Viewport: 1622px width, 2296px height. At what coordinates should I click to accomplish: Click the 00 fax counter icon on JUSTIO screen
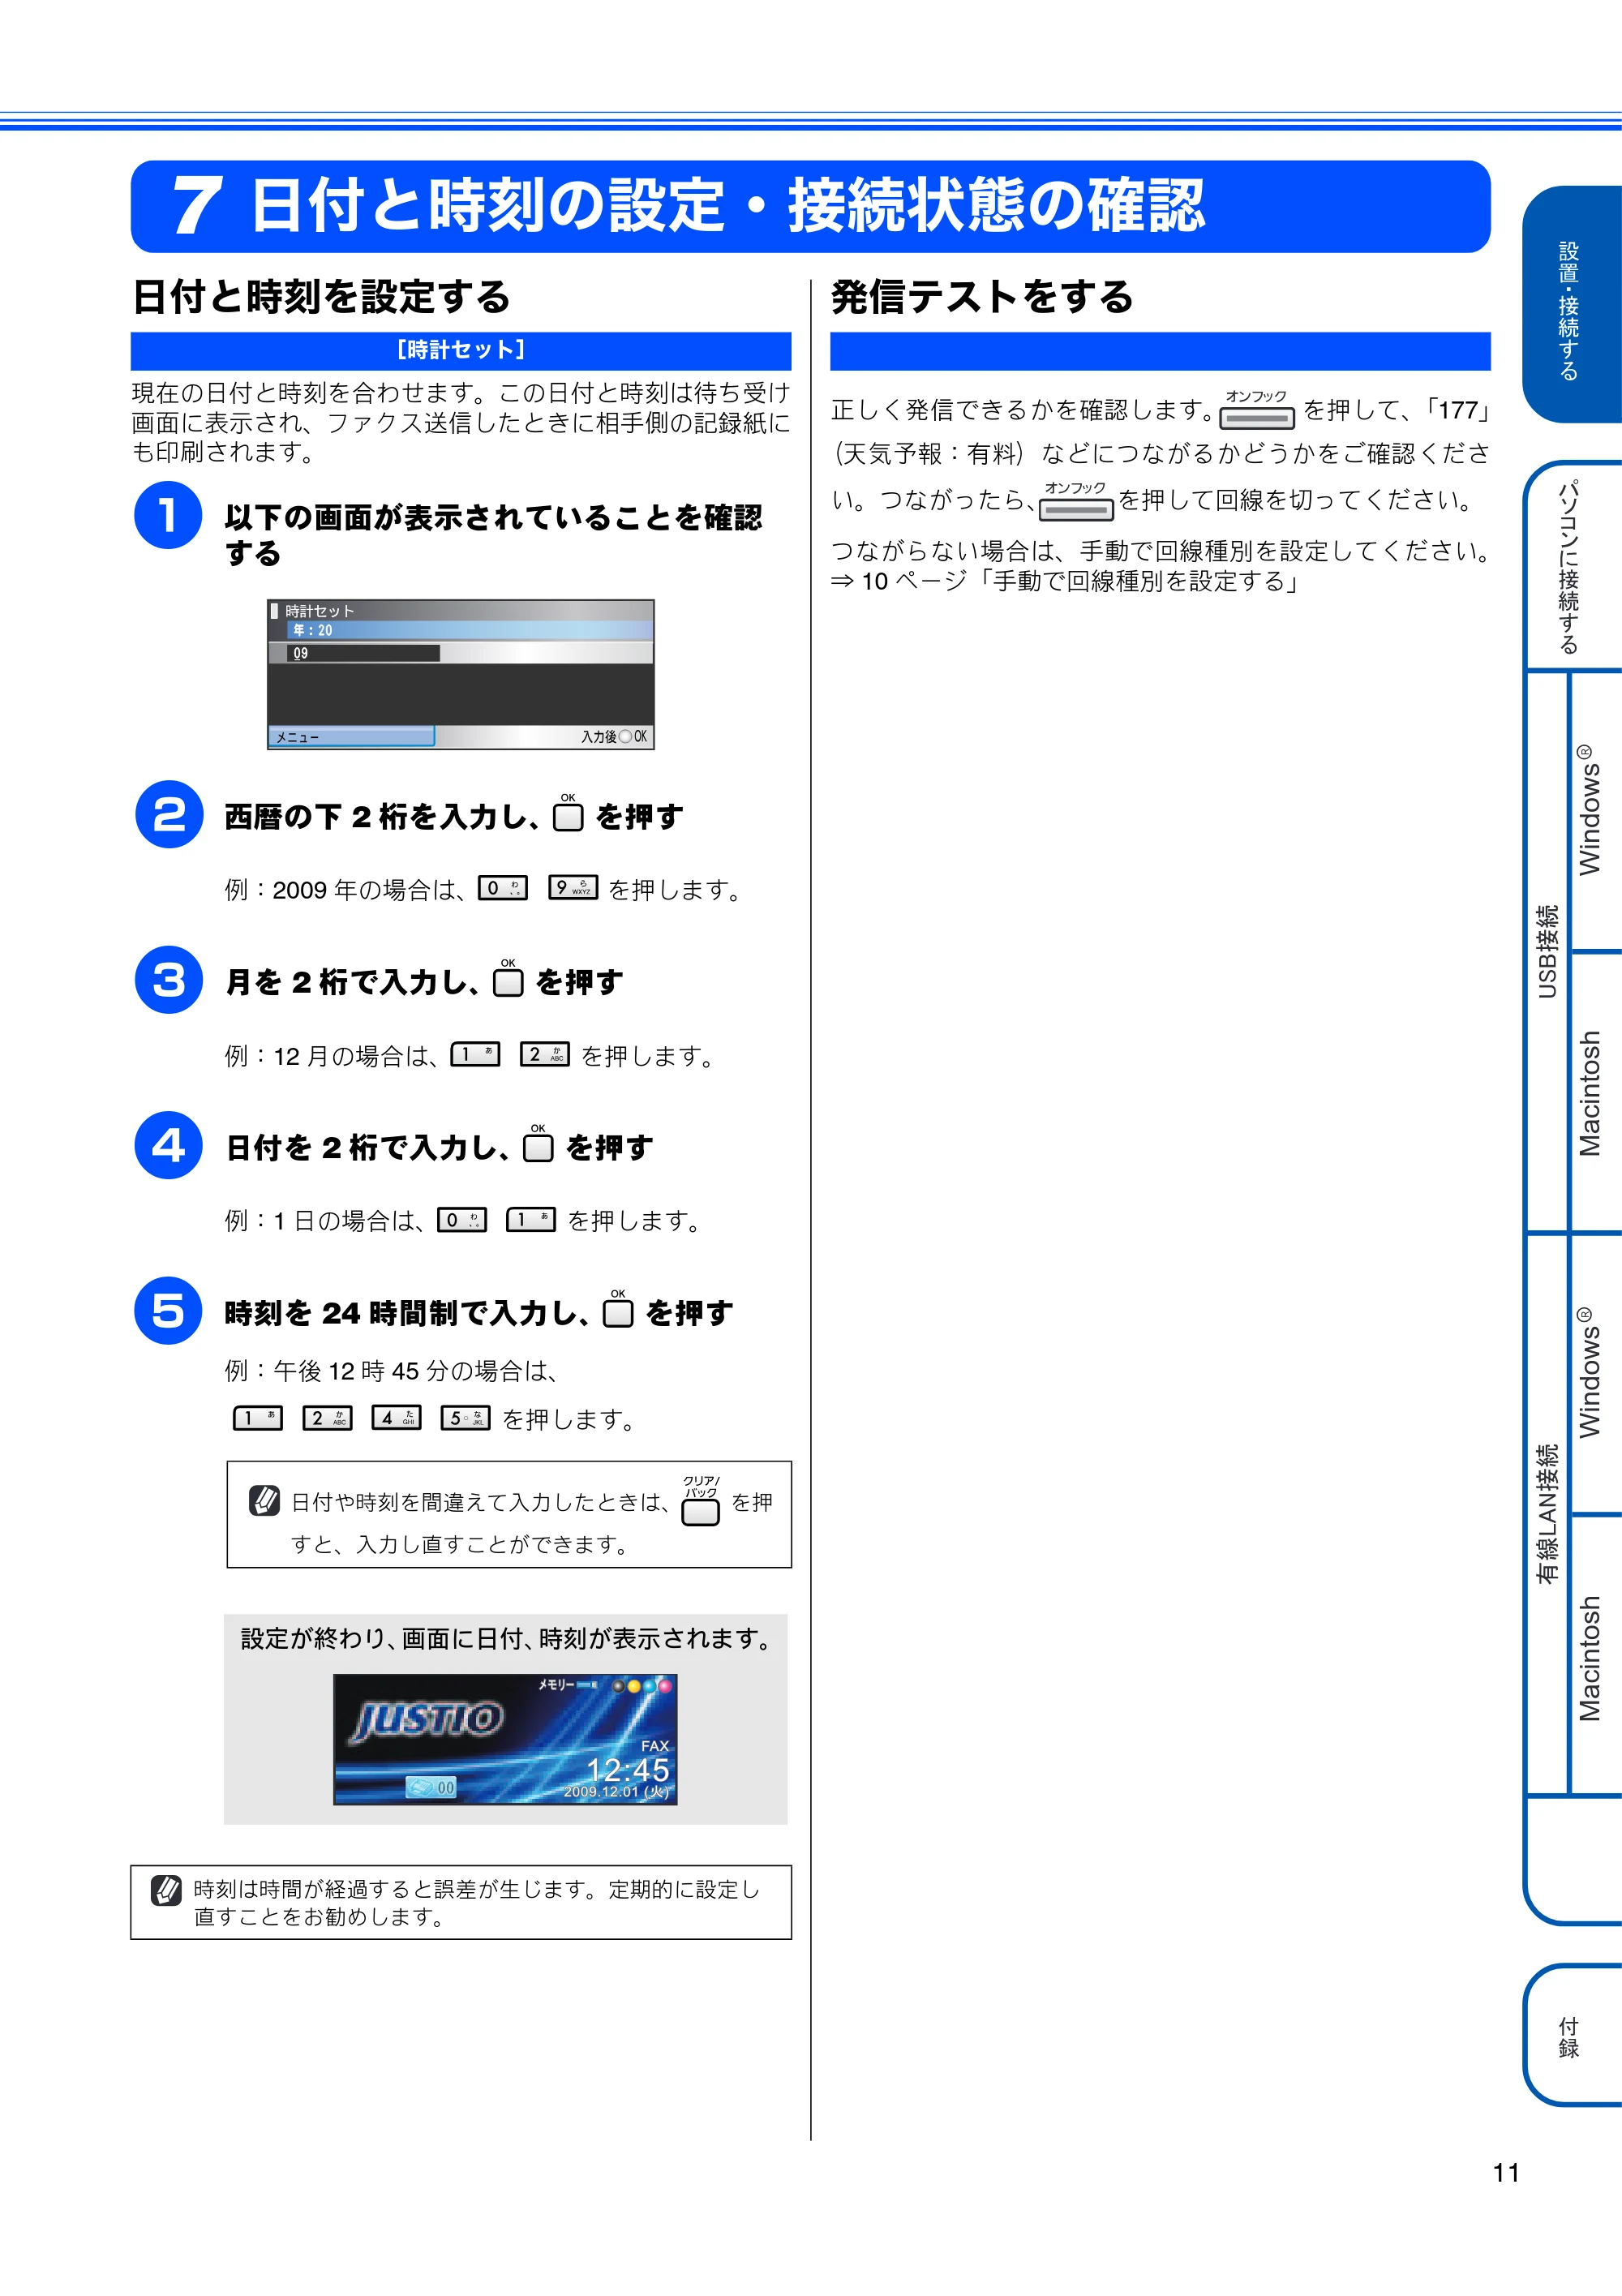(431, 1787)
